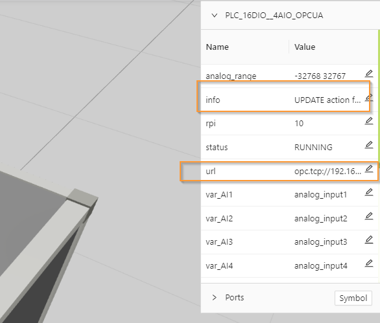
Task: Edit the info property value
Action: 369,98
